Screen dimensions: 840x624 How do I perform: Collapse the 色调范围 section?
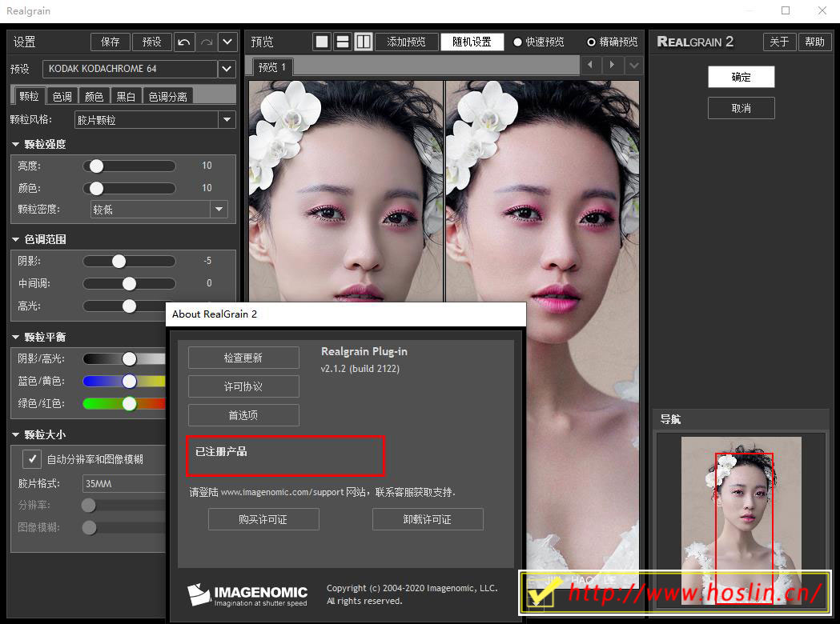(15, 239)
